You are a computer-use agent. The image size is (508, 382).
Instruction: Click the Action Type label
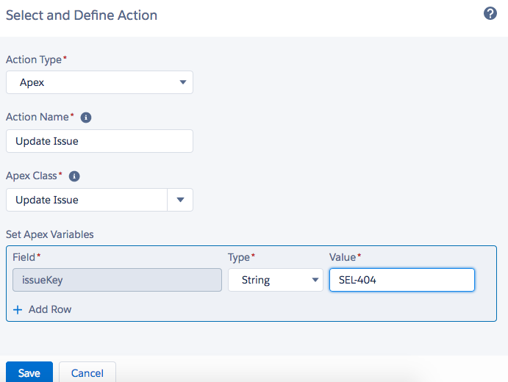(x=34, y=59)
